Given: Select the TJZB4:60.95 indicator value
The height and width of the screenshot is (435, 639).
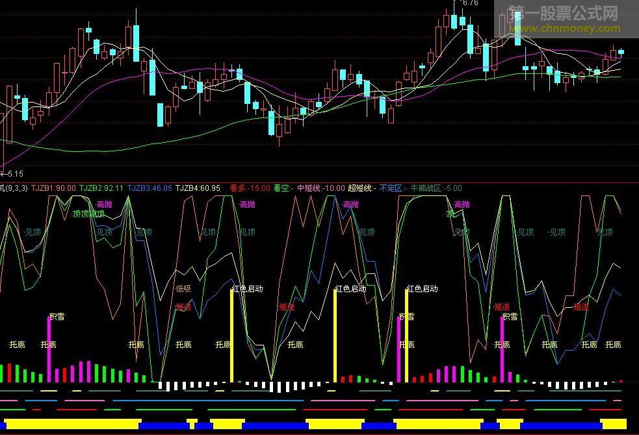Looking at the screenshot, I should [x=198, y=188].
